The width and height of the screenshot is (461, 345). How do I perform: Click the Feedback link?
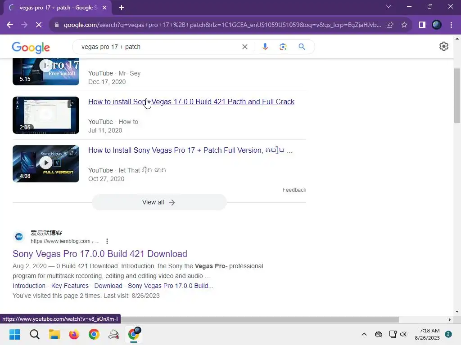294,190
